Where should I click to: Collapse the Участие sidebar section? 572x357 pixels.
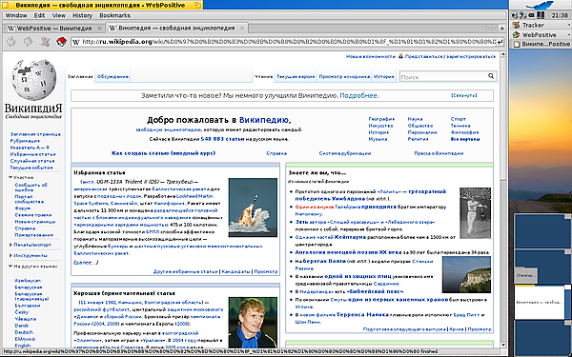(10, 177)
